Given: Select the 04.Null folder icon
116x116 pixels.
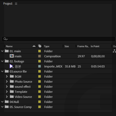Looking at the screenshot, I should click(x=7, y=102).
